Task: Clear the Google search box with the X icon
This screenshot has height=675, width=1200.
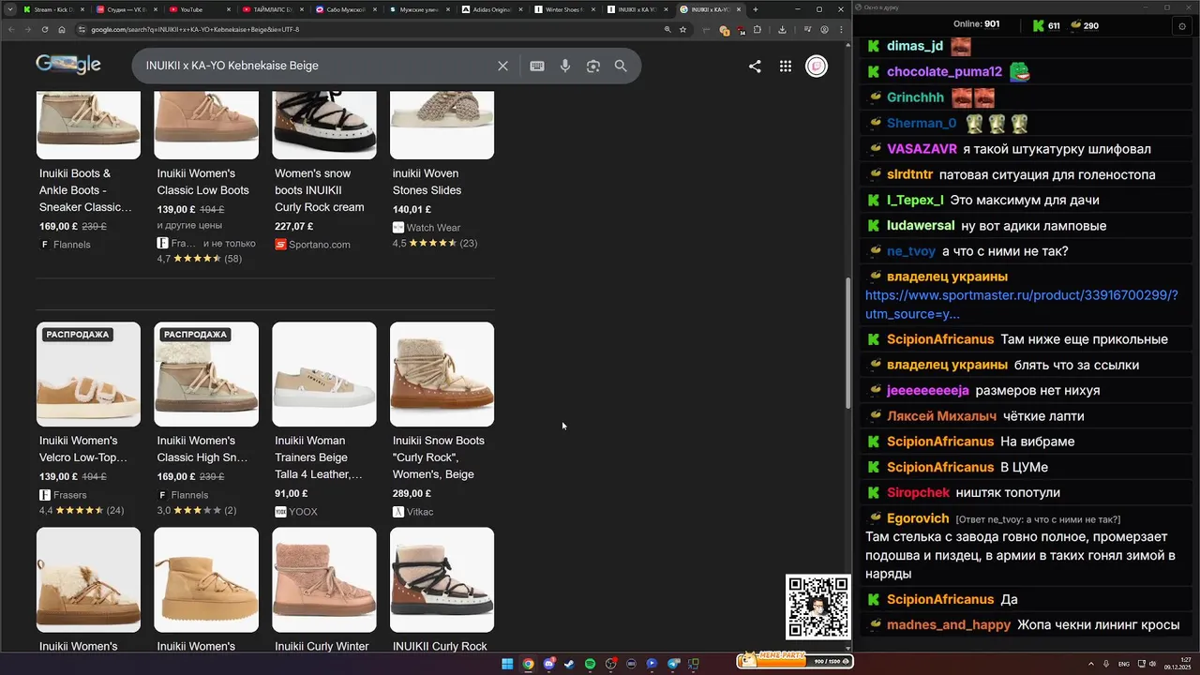Action: click(x=502, y=66)
